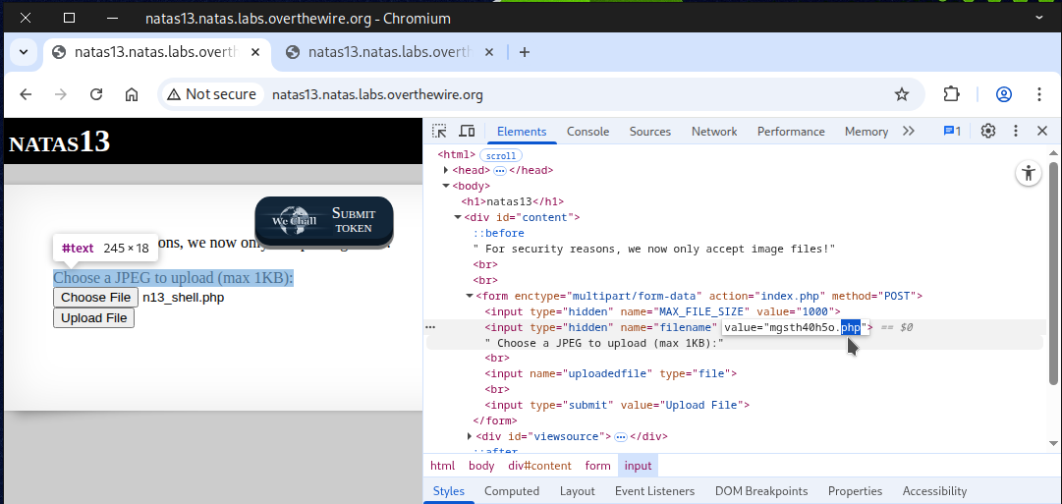Click the inspect element picker icon
The image size is (1062, 504).
click(439, 131)
